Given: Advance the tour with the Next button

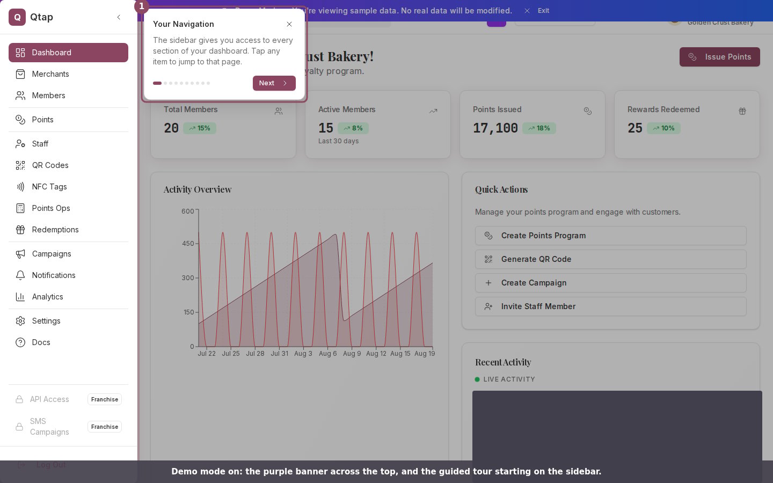Looking at the screenshot, I should pos(274,83).
